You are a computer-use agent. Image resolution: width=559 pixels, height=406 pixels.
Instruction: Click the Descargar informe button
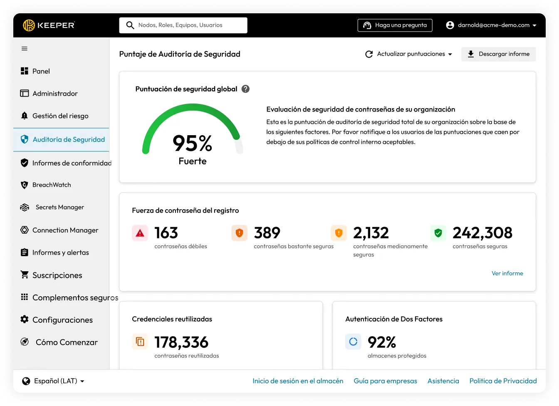tap(498, 54)
